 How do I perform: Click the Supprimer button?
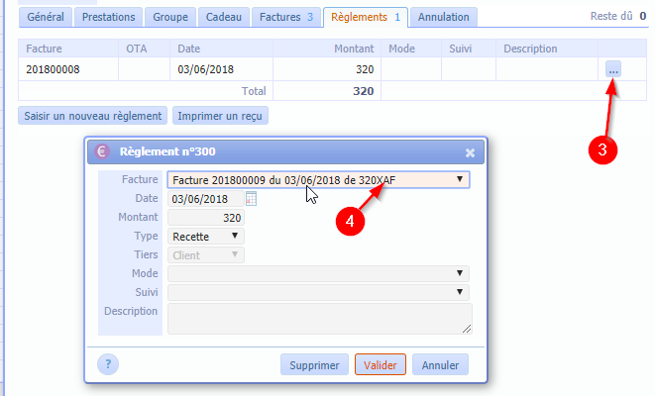point(314,365)
